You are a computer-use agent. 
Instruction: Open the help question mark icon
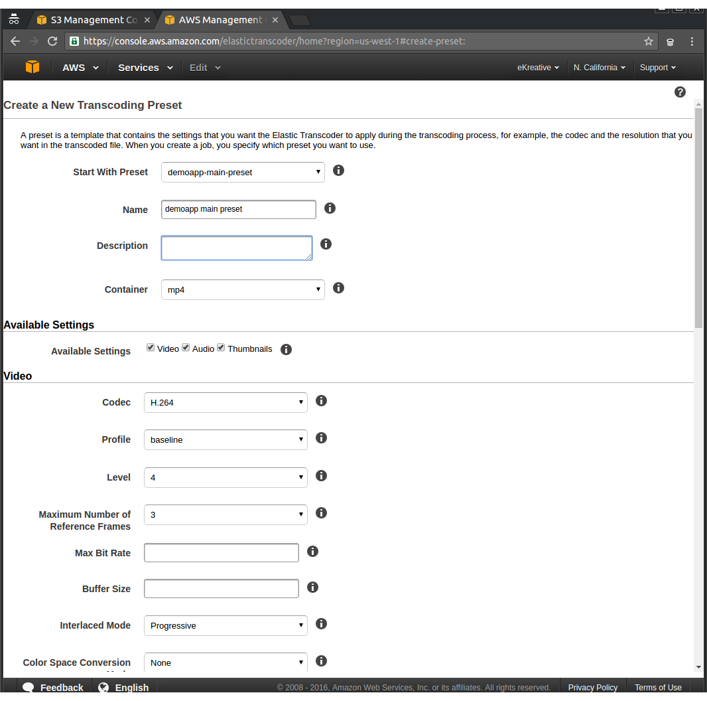pos(680,92)
